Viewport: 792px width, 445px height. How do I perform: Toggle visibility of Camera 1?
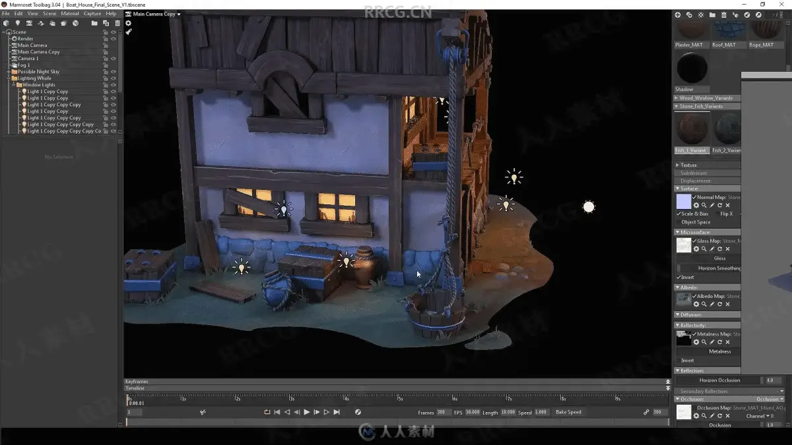pyautogui.click(x=114, y=59)
